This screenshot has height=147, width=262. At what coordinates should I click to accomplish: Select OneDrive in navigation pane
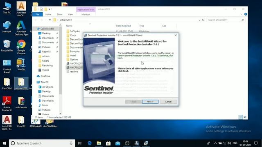tap(45, 76)
